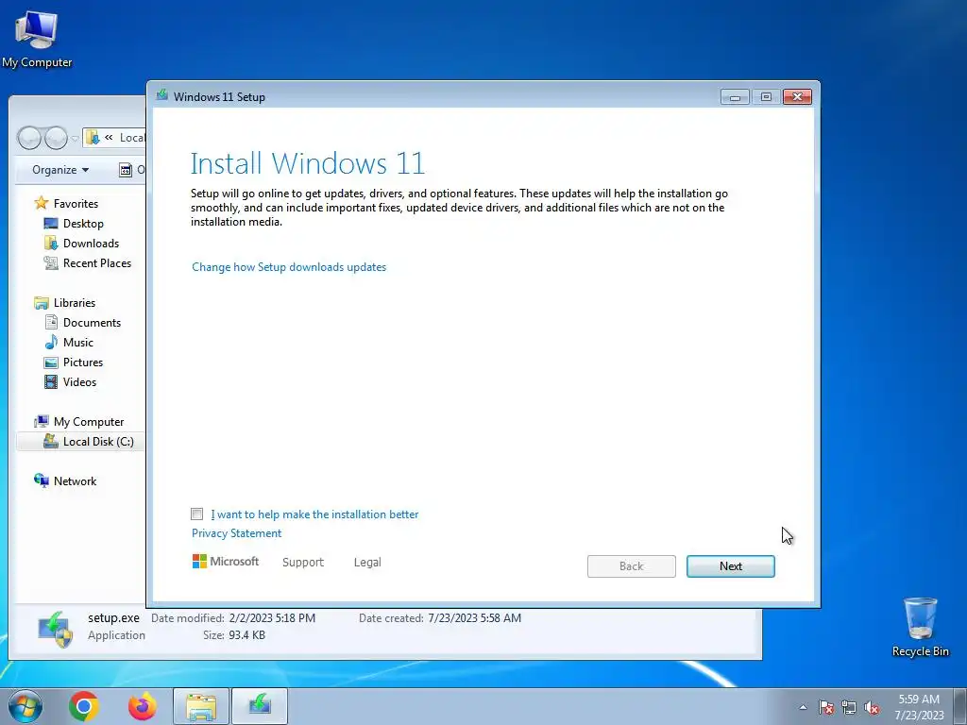Close the Windows 11 Setup window
The width and height of the screenshot is (967, 725).
[797, 97]
